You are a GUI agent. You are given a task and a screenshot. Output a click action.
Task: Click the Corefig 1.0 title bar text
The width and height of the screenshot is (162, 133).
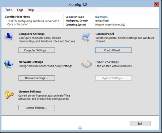pyautogui.click(x=78, y=5)
